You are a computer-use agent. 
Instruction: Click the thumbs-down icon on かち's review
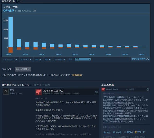38,92
